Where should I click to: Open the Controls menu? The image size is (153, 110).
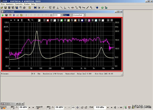click(19, 4)
